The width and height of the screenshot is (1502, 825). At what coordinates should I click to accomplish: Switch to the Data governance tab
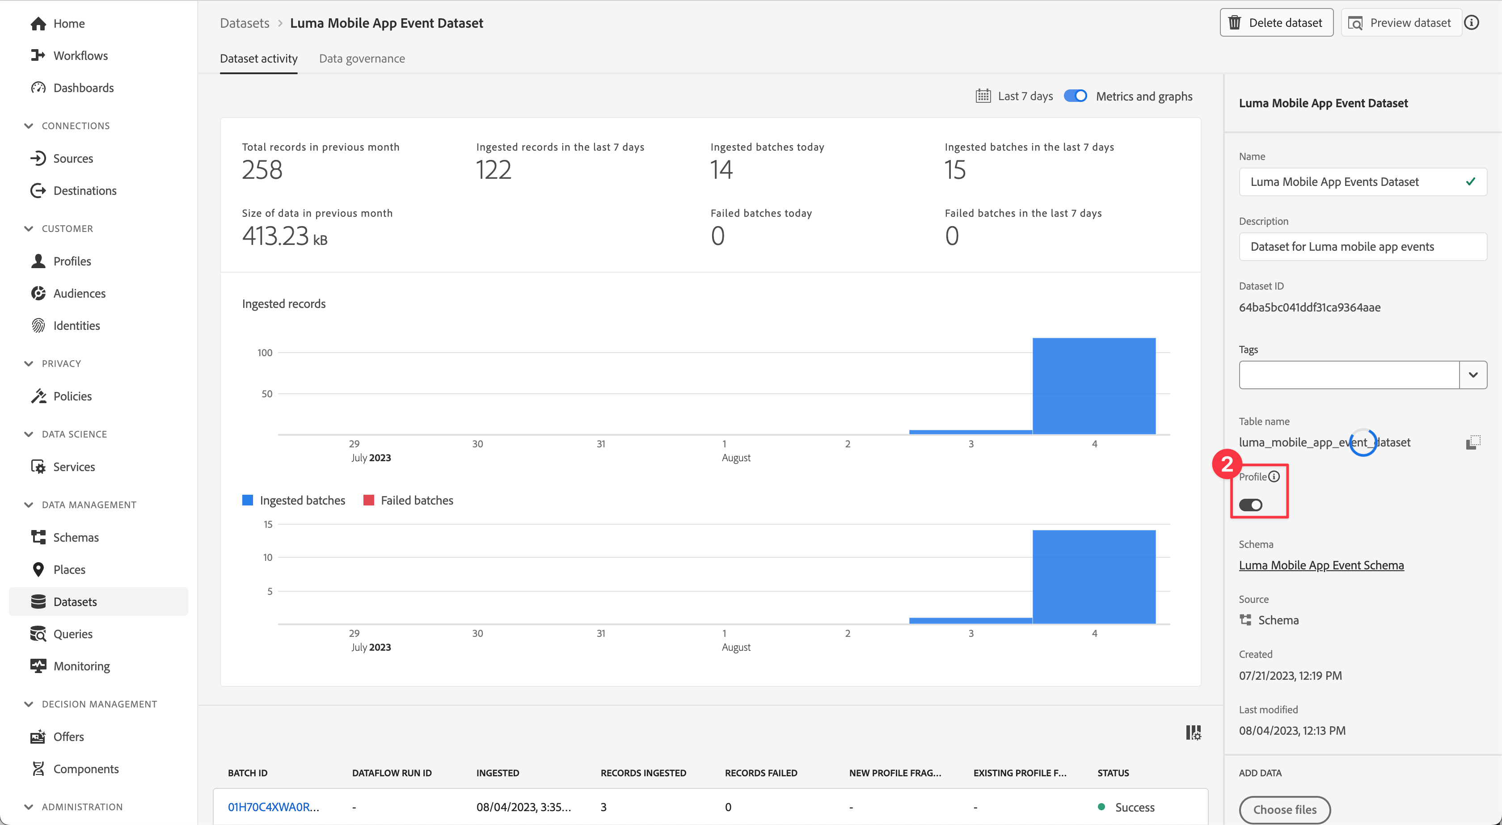(x=362, y=58)
